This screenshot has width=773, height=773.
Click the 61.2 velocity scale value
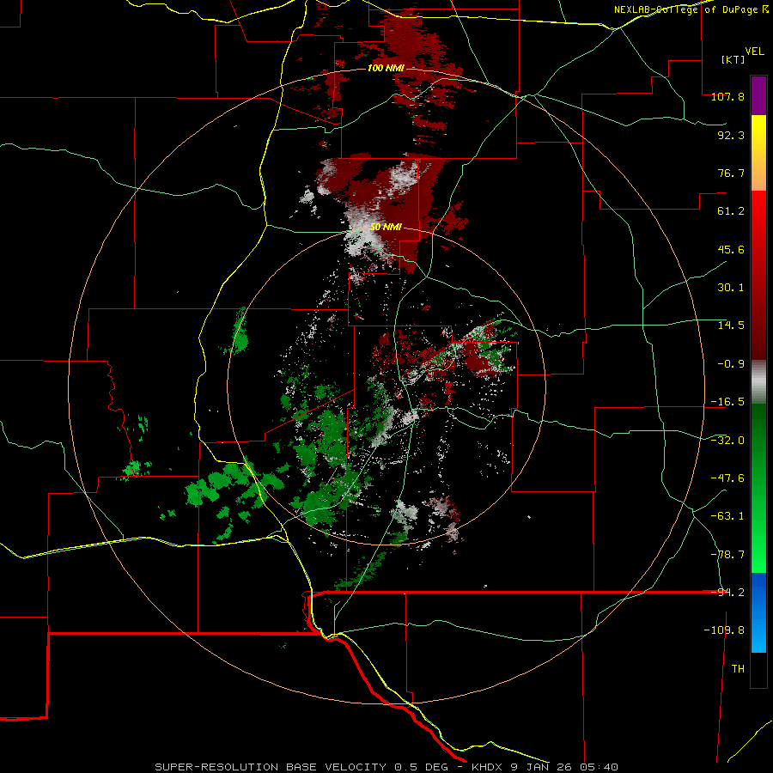point(731,211)
